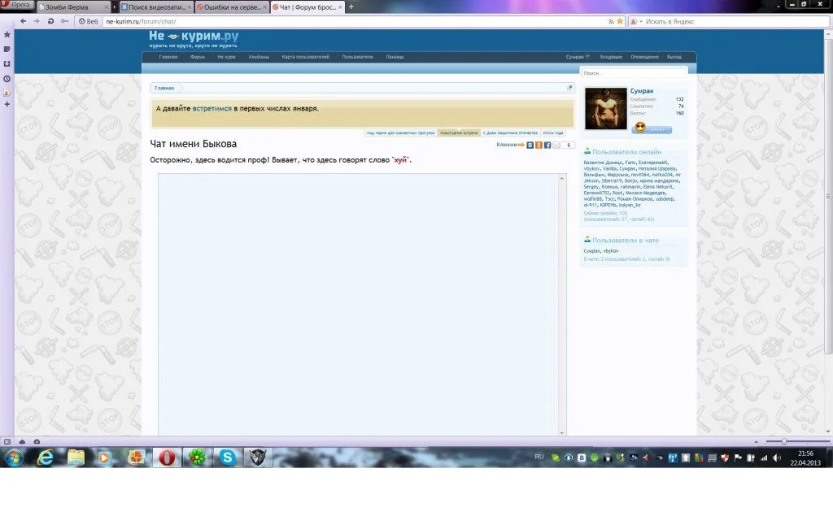Open Входящие inbox link

(611, 57)
